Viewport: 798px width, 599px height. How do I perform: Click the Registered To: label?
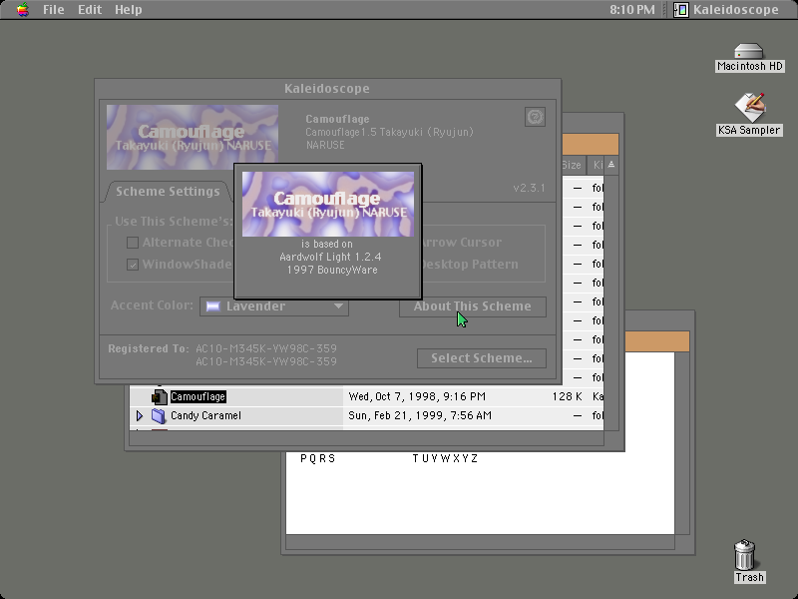[148, 348]
